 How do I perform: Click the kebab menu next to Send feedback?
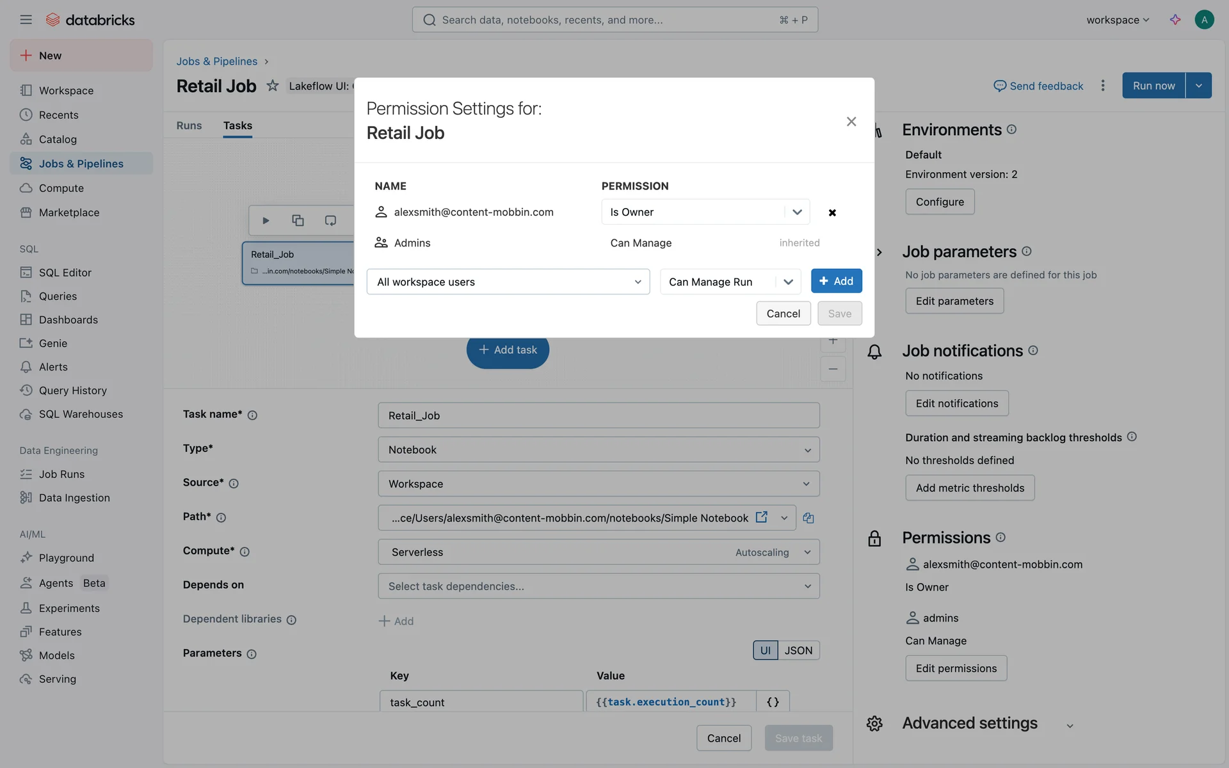tap(1102, 86)
